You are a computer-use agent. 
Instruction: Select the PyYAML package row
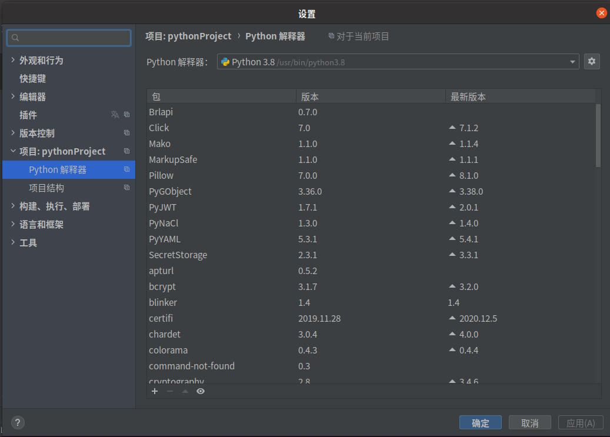click(x=371, y=239)
